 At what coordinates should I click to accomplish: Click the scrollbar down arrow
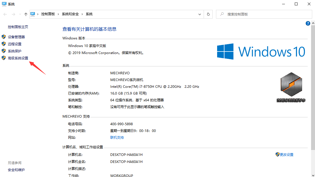[313, 175]
